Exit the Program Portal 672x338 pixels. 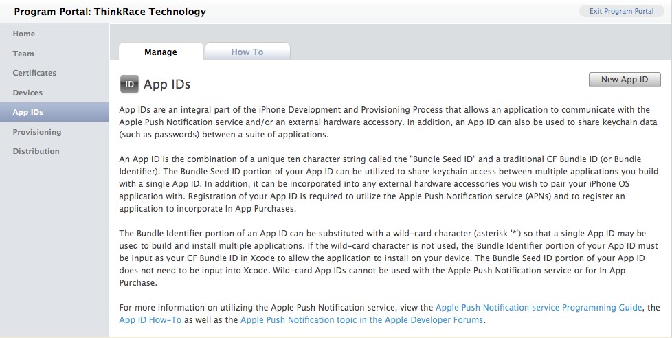pos(621,11)
